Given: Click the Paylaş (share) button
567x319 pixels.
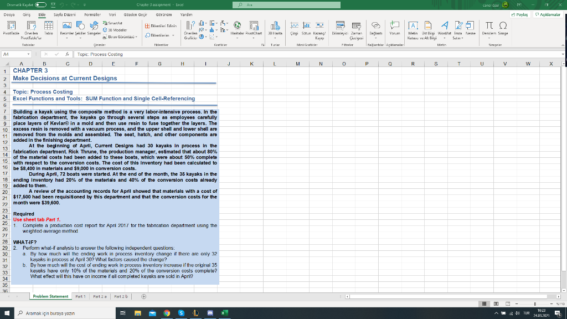Looking at the screenshot, I should [519, 14].
